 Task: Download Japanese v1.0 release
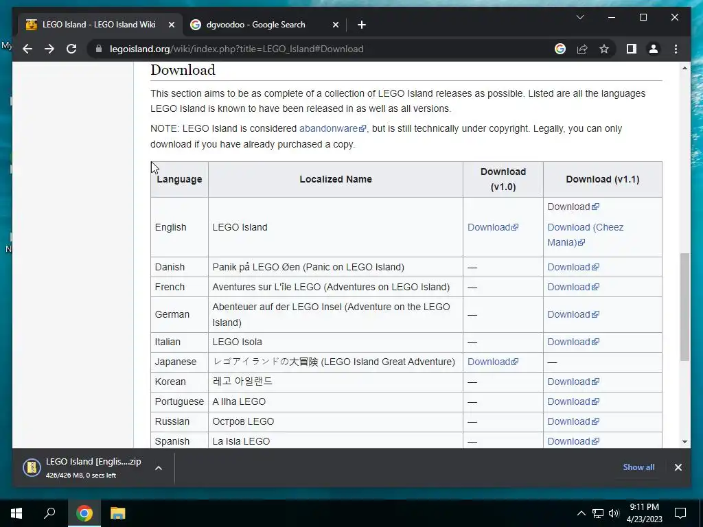pos(492,362)
